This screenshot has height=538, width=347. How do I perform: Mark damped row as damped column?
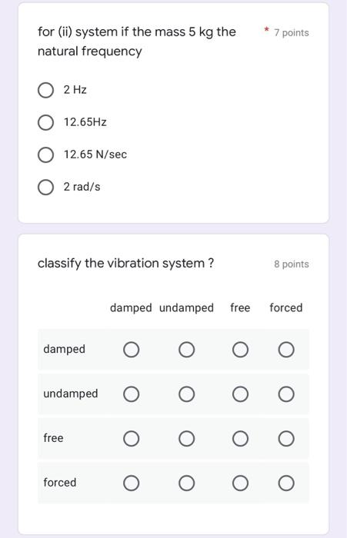(132, 350)
